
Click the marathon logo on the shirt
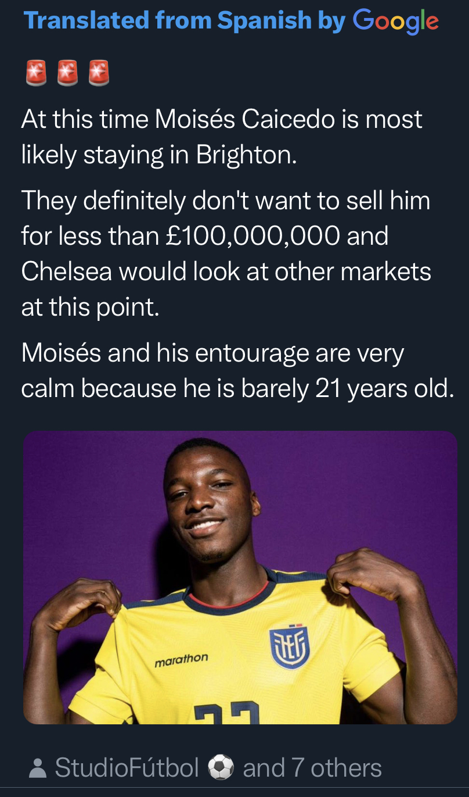[x=181, y=659]
